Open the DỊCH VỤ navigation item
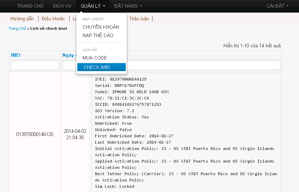 [x=62, y=6]
